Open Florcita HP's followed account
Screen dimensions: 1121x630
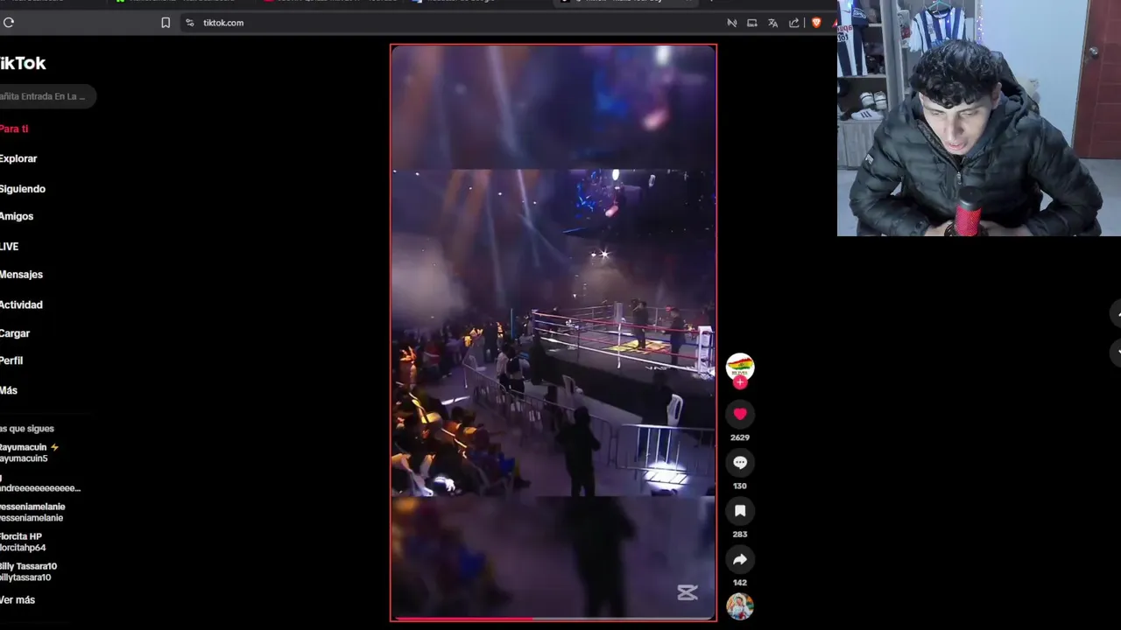23,542
